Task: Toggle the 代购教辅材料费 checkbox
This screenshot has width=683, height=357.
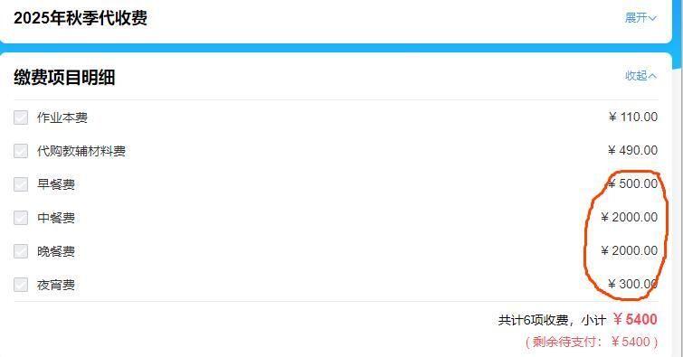Action: coord(21,151)
